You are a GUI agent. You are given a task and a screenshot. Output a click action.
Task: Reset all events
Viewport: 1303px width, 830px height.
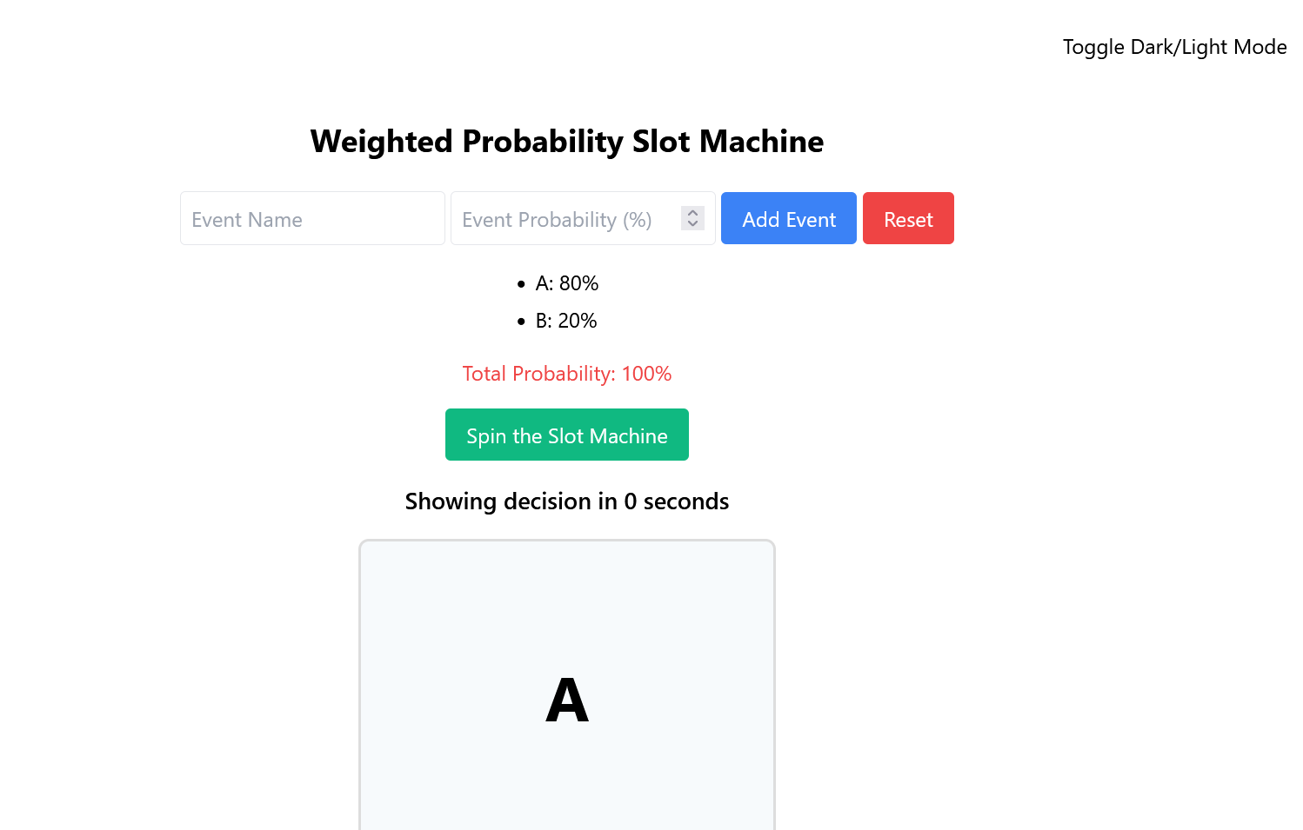pyautogui.click(x=908, y=218)
